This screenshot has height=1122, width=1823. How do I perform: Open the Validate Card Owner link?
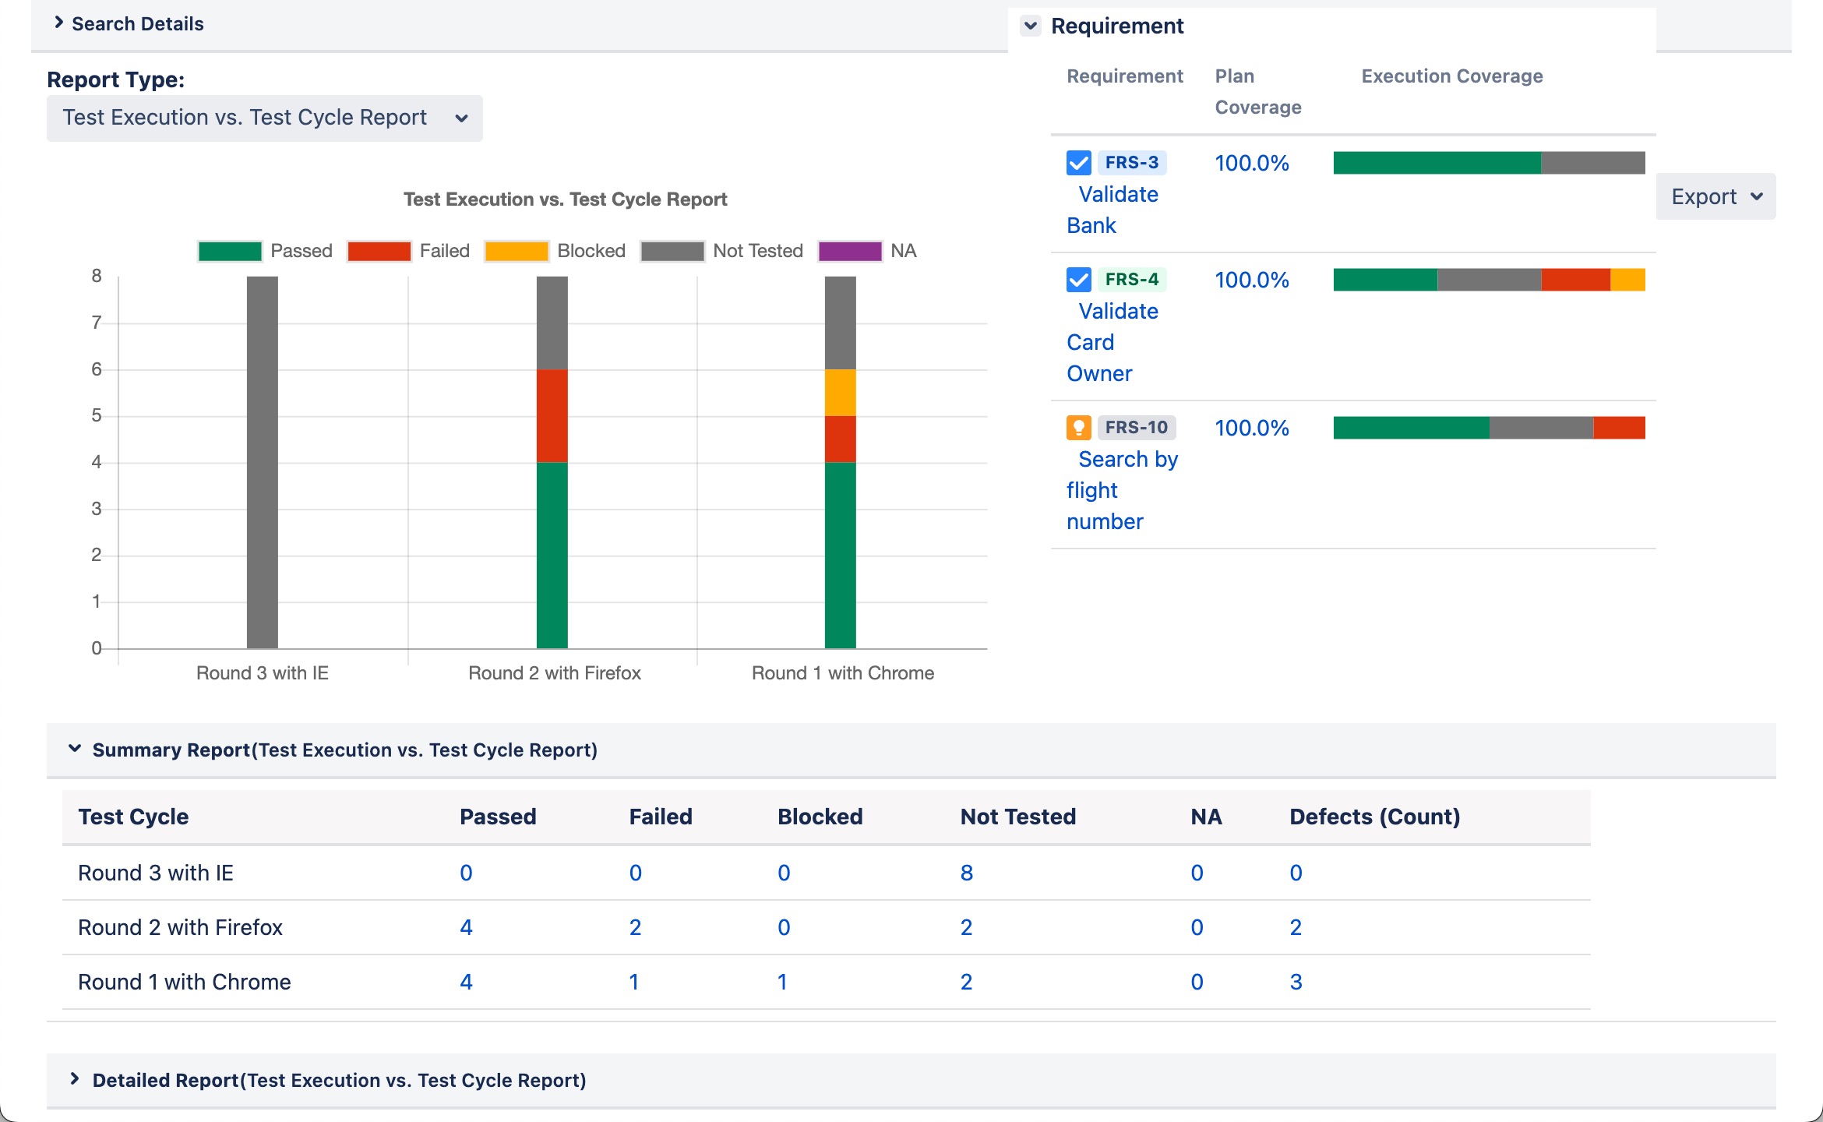pos(1112,342)
